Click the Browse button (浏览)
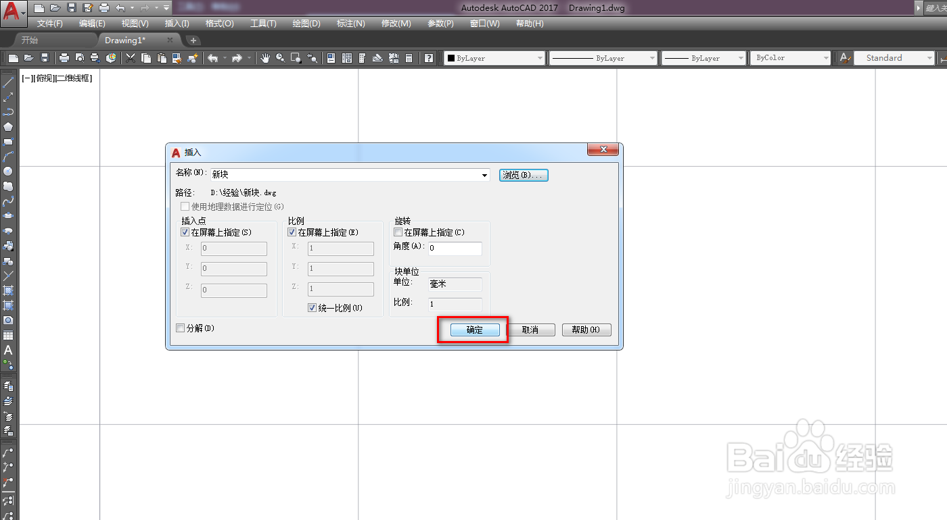Viewport: 947px width, 520px height. tap(524, 175)
